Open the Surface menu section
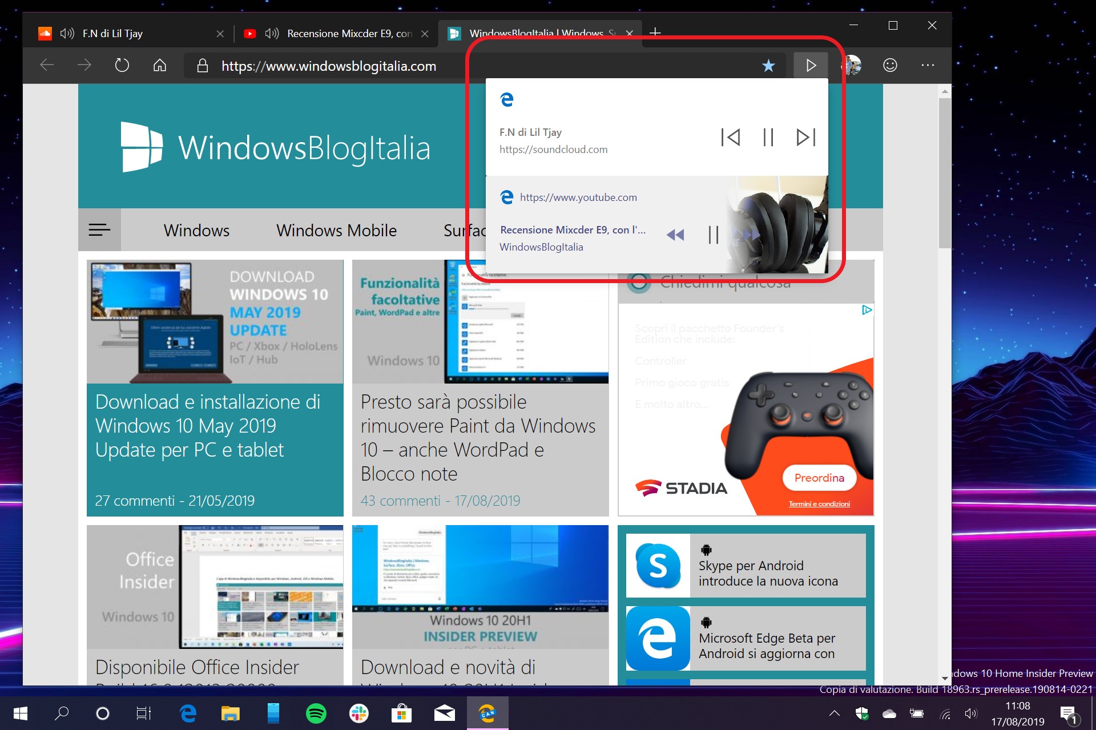This screenshot has width=1096, height=730. click(x=465, y=231)
